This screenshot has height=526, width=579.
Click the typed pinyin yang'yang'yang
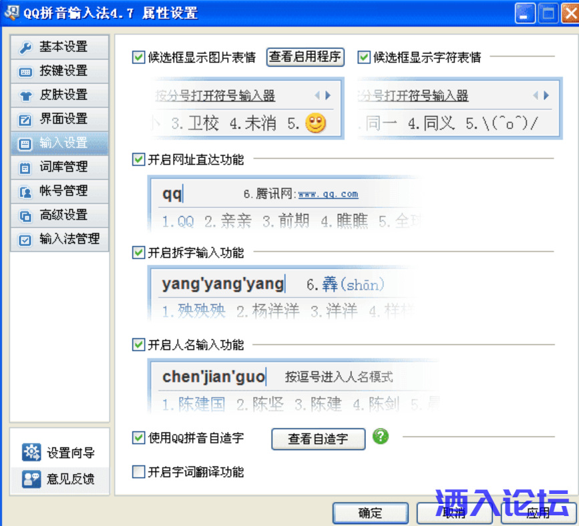click(223, 284)
